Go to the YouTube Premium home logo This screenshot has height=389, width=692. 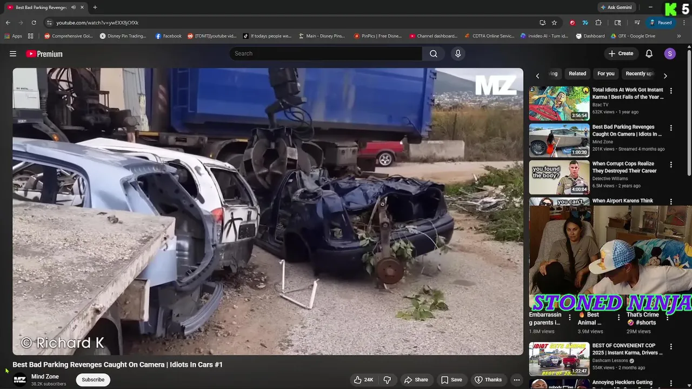point(44,53)
